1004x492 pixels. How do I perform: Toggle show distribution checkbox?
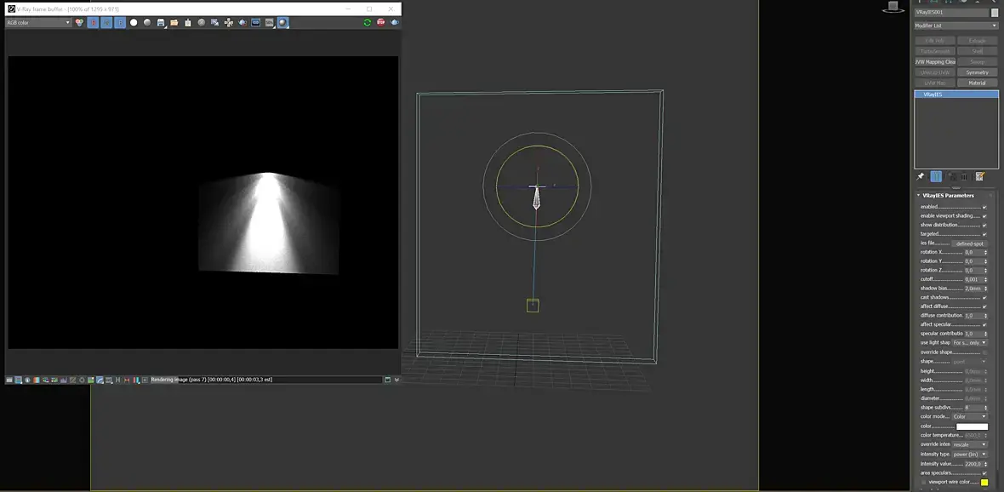point(984,225)
